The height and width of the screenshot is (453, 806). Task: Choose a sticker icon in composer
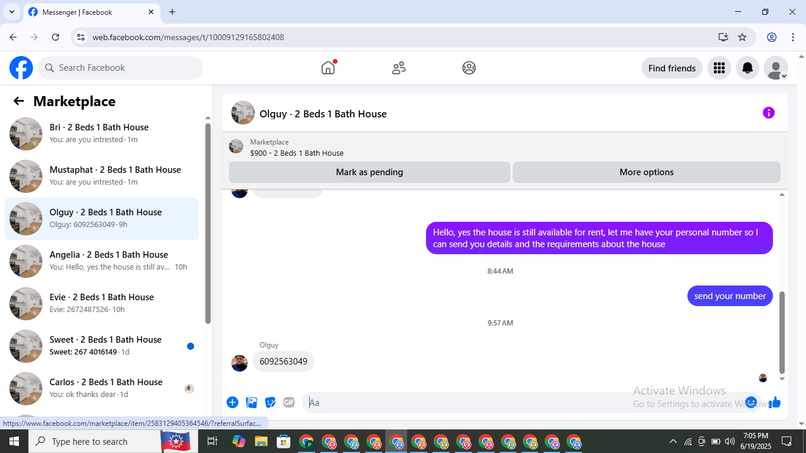tap(270, 402)
